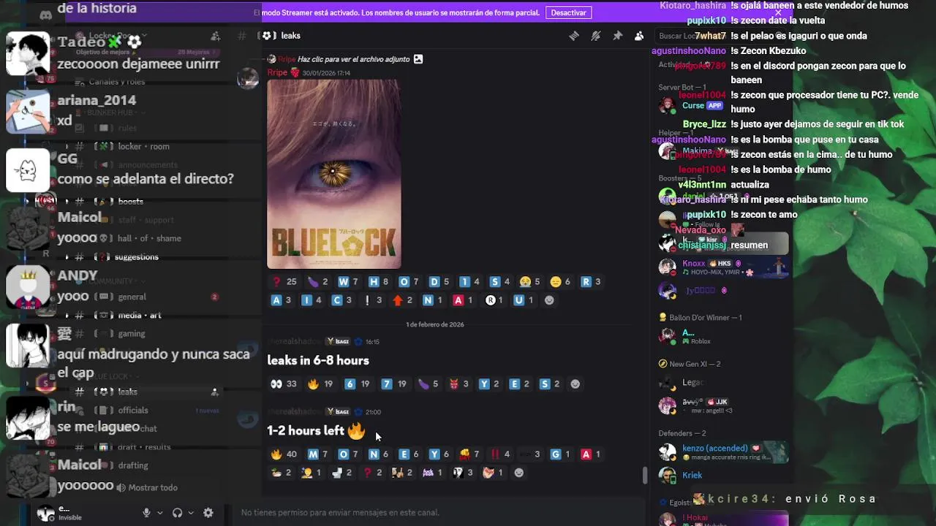
Task: Add reaction to leaks in 6-8 hours message
Action: 575,384
